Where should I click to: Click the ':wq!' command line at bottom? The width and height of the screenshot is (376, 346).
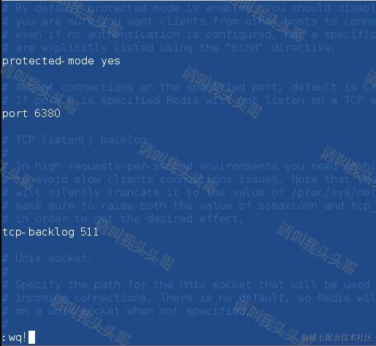pos(18,337)
